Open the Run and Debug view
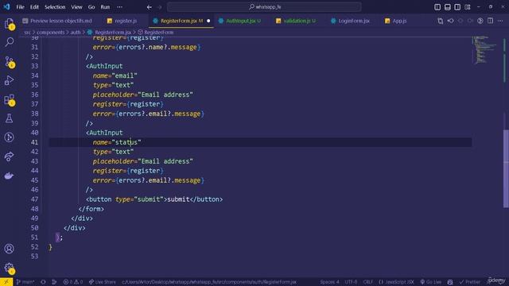 point(9,80)
